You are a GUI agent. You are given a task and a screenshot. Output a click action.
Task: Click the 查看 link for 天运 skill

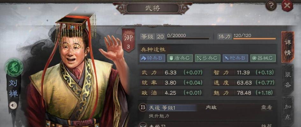(267, 108)
